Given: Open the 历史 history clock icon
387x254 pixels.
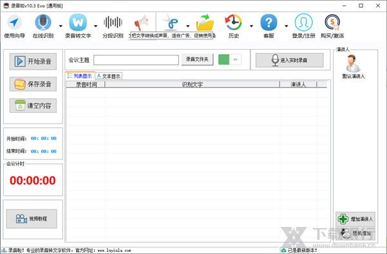Looking at the screenshot, I should tap(233, 22).
